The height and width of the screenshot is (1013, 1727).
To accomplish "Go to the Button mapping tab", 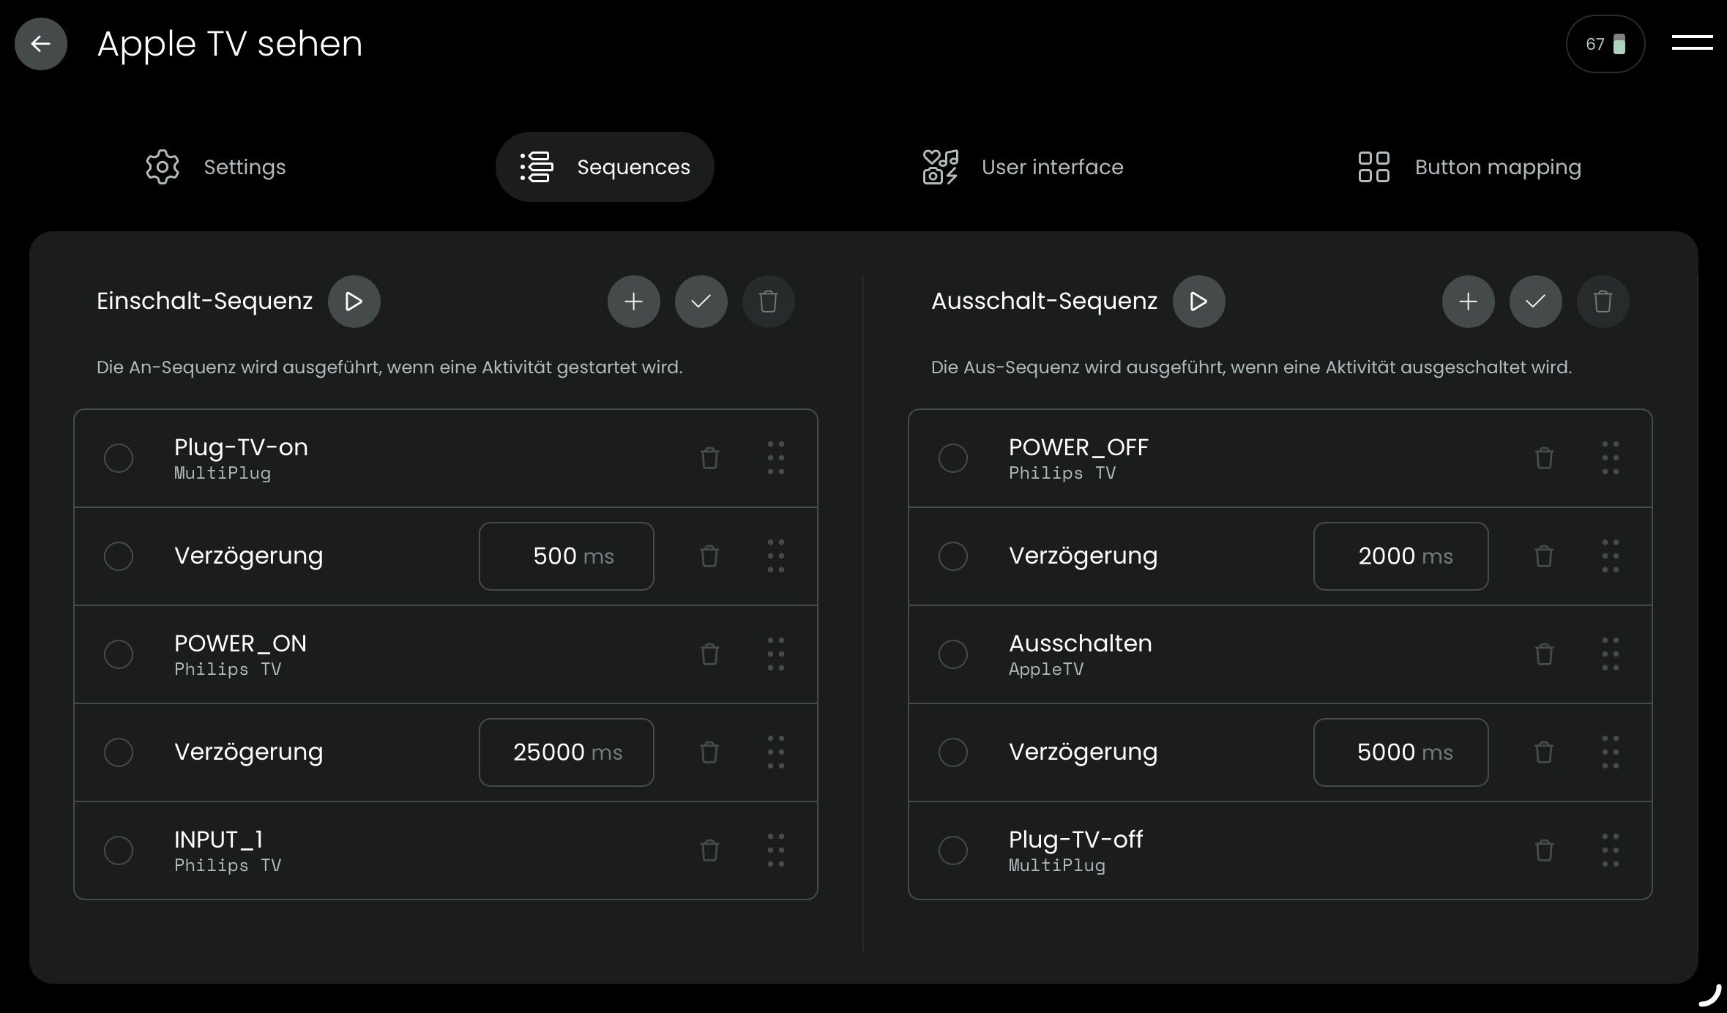I will coord(1469,167).
